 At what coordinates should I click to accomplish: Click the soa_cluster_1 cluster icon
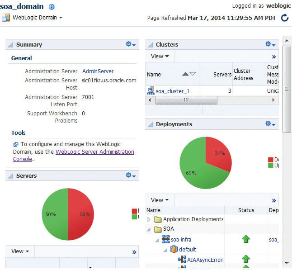point(151,91)
